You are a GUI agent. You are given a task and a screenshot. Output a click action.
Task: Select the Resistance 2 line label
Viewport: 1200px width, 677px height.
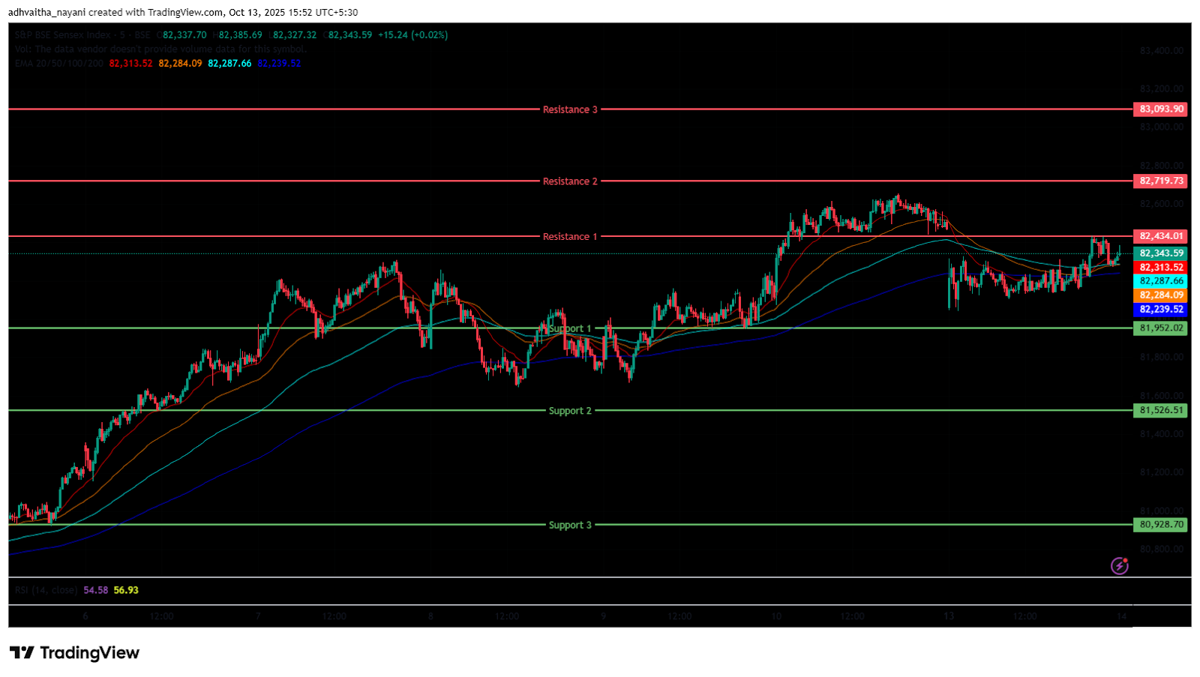[570, 181]
